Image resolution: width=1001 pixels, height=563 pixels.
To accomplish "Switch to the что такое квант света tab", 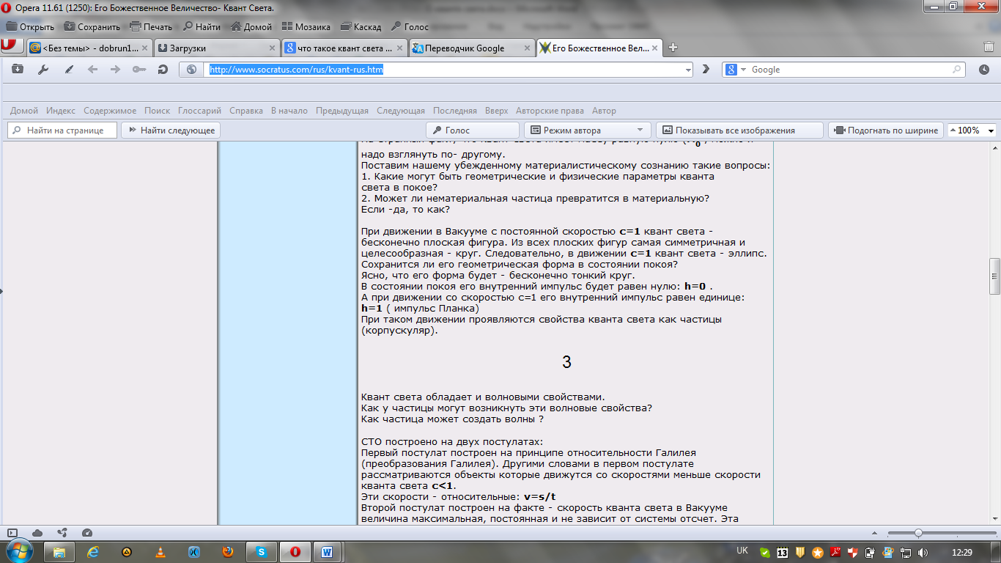I will [344, 48].
